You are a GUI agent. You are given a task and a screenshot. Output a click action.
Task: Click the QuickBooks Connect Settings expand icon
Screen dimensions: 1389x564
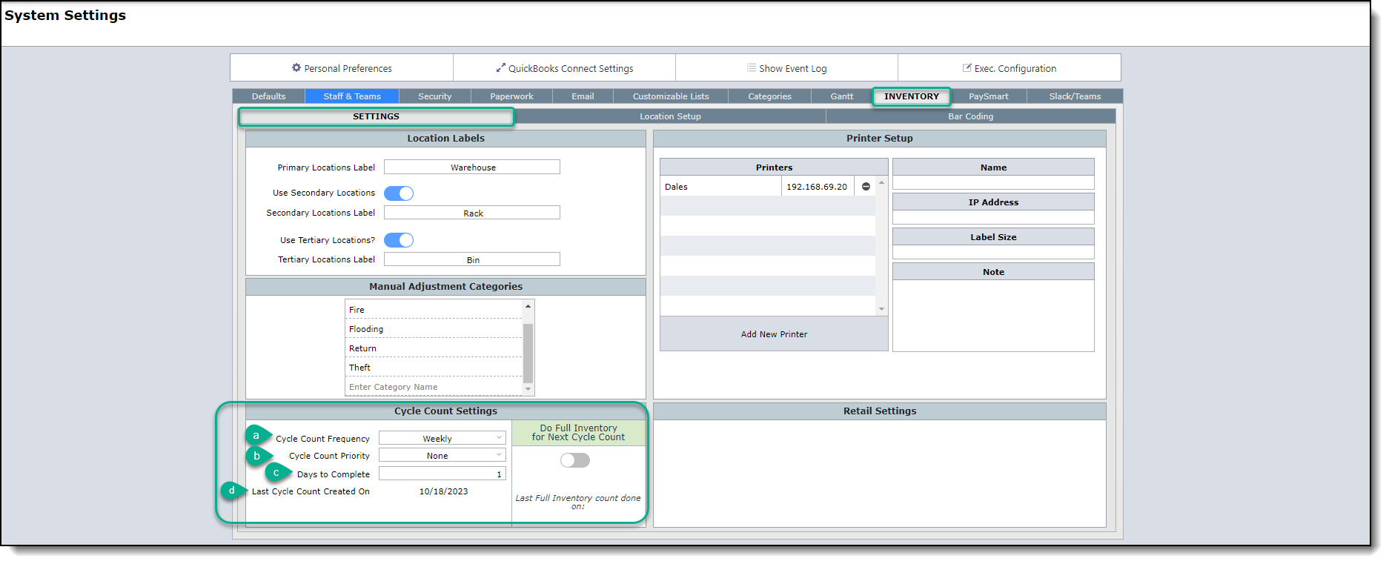(500, 67)
